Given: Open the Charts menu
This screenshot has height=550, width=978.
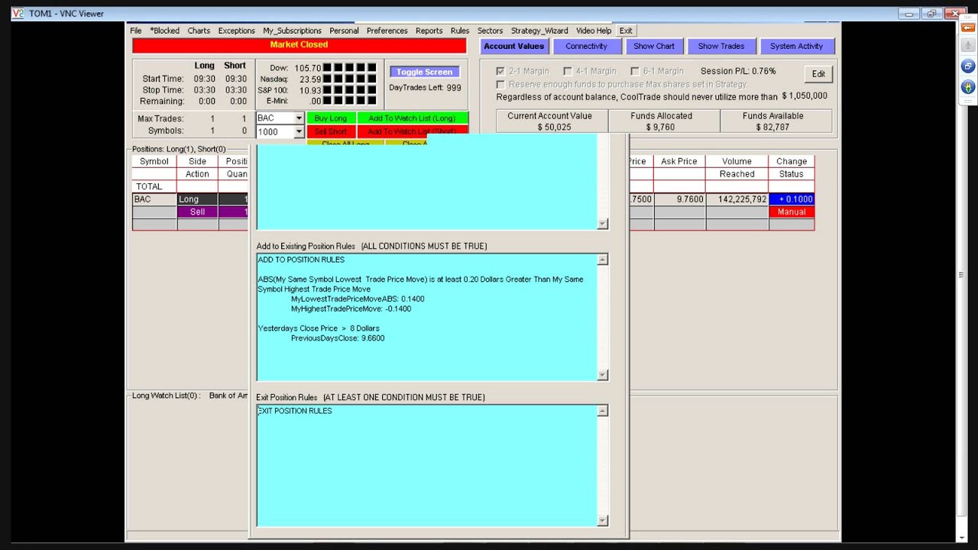Looking at the screenshot, I should (x=199, y=31).
